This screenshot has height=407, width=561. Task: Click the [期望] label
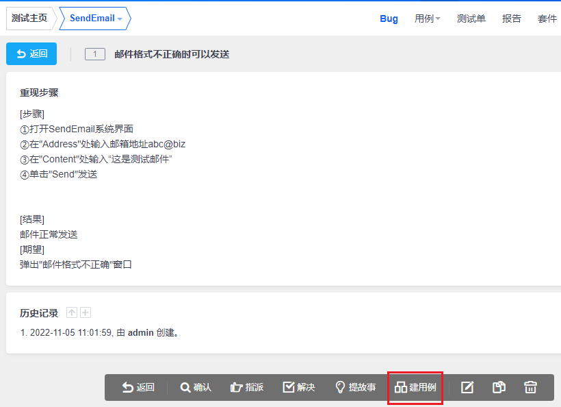coord(32,249)
